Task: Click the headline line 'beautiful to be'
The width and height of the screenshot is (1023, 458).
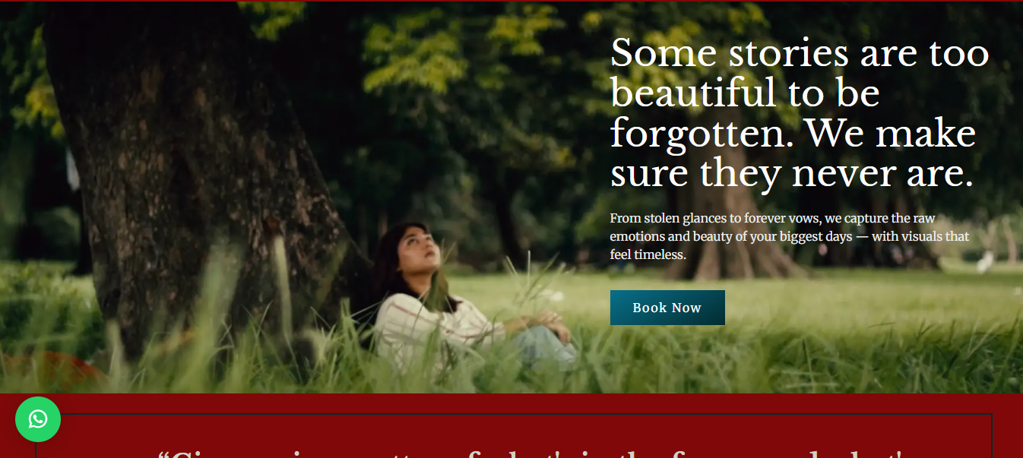Action: (745, 94)
